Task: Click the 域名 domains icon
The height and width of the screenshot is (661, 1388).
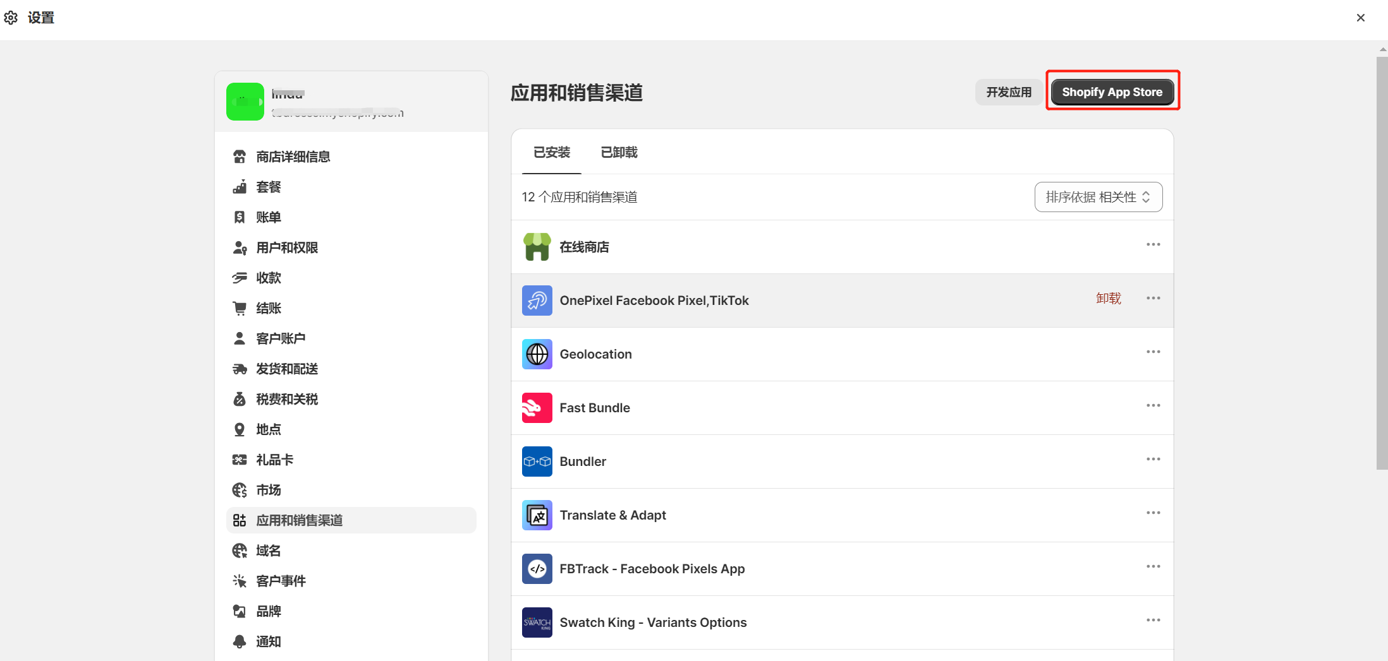Action: 240,551
